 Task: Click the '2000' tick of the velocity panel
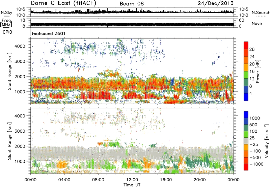click(x=20, y=146)
